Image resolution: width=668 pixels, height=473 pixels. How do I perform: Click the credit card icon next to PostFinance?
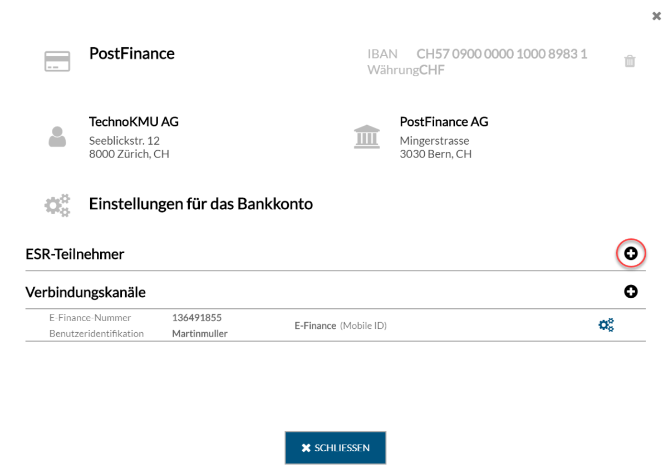(57, 60)
